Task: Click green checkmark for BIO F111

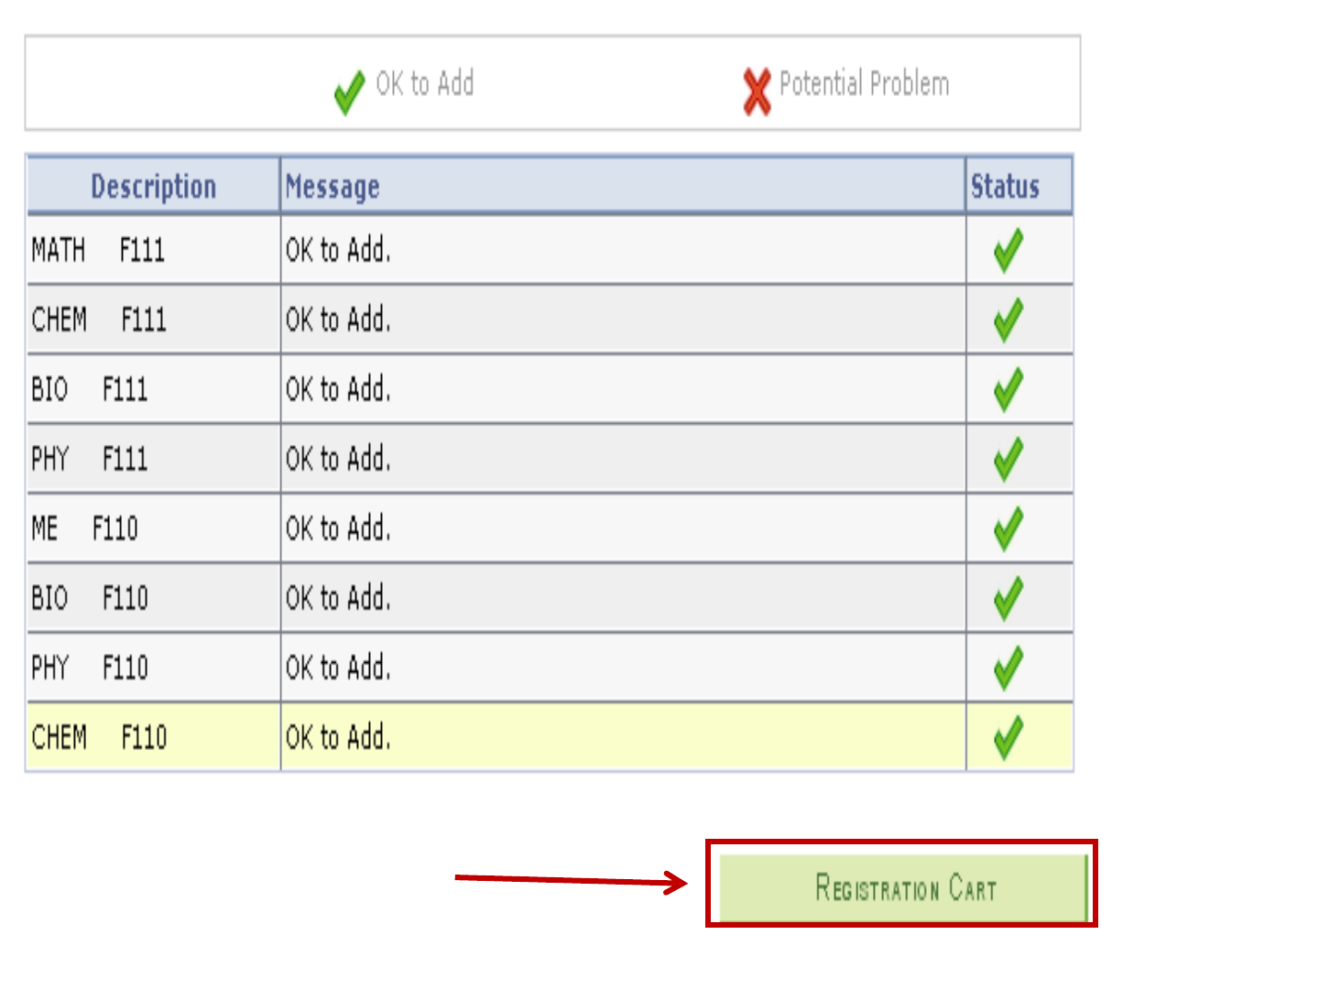Action: (1008, 389)
